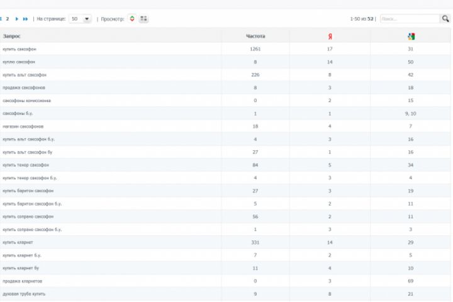Click the magnifier search button
The width and height of the screenshot is (453, 302).
click(445, 19)
